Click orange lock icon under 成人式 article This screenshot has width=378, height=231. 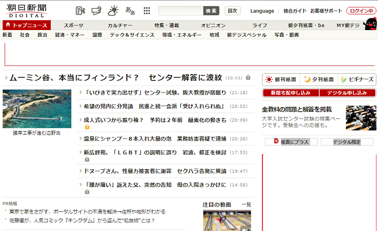(87, 126)
